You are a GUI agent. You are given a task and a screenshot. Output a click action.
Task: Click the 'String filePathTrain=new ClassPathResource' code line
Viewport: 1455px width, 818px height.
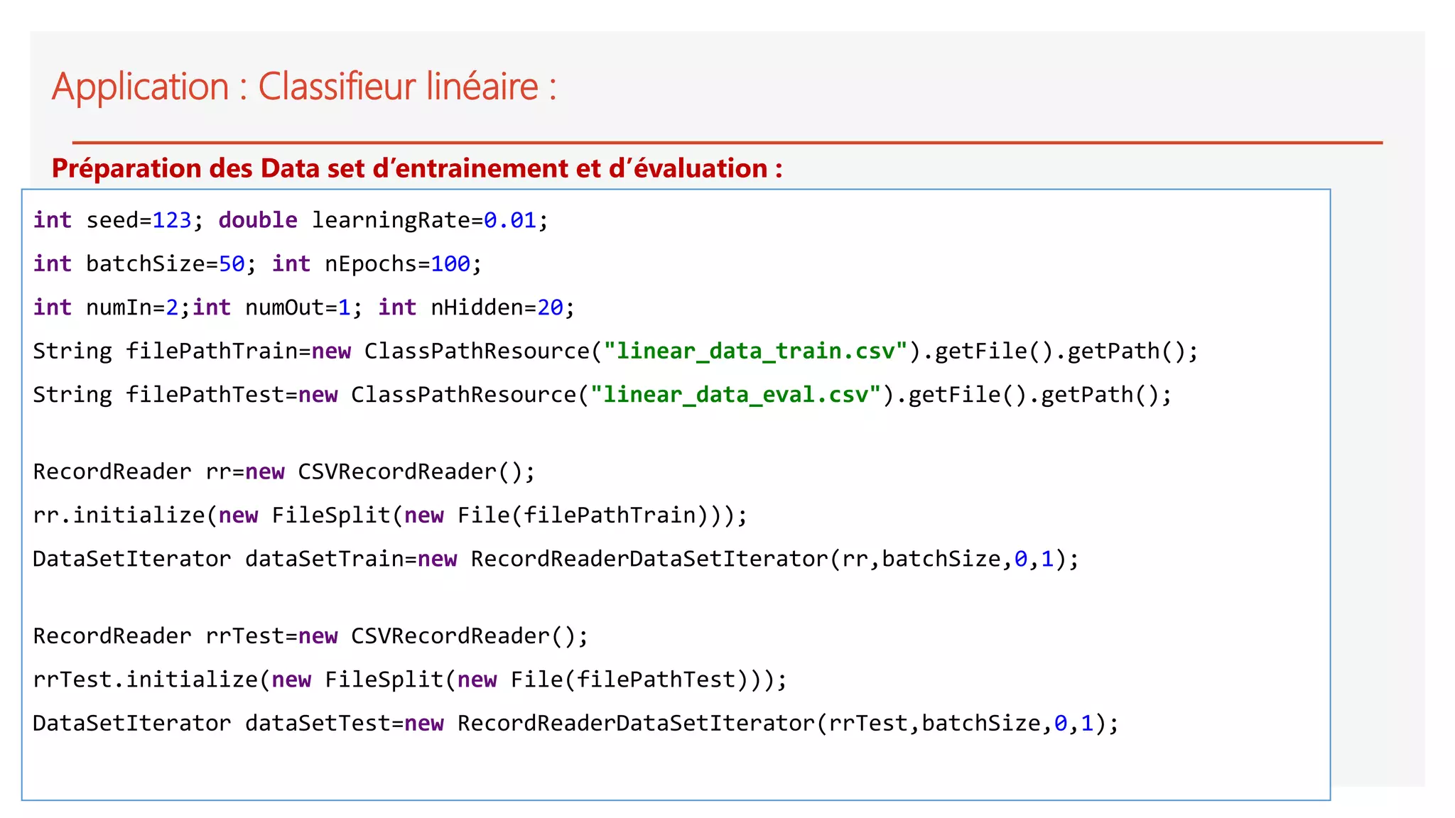(615, 351)
